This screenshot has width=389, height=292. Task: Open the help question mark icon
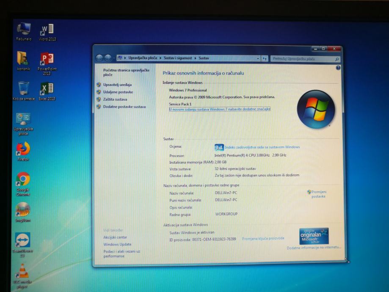[338, 68]
